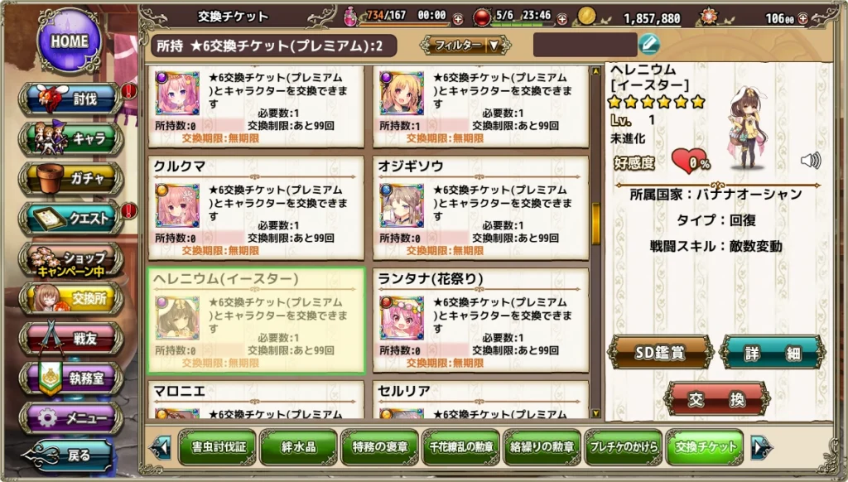Open the HOME orb
This screenshot has width=848, height=482.
70,40
